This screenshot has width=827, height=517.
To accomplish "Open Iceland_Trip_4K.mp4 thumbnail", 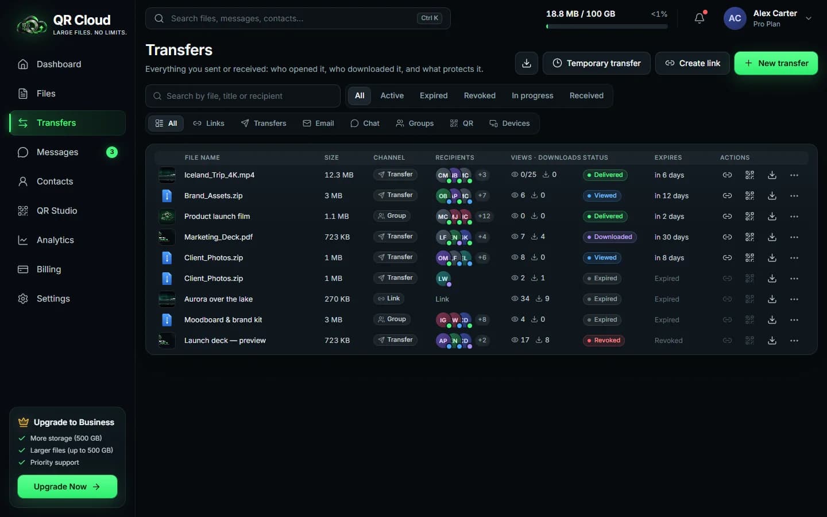I will coord(167,175).
